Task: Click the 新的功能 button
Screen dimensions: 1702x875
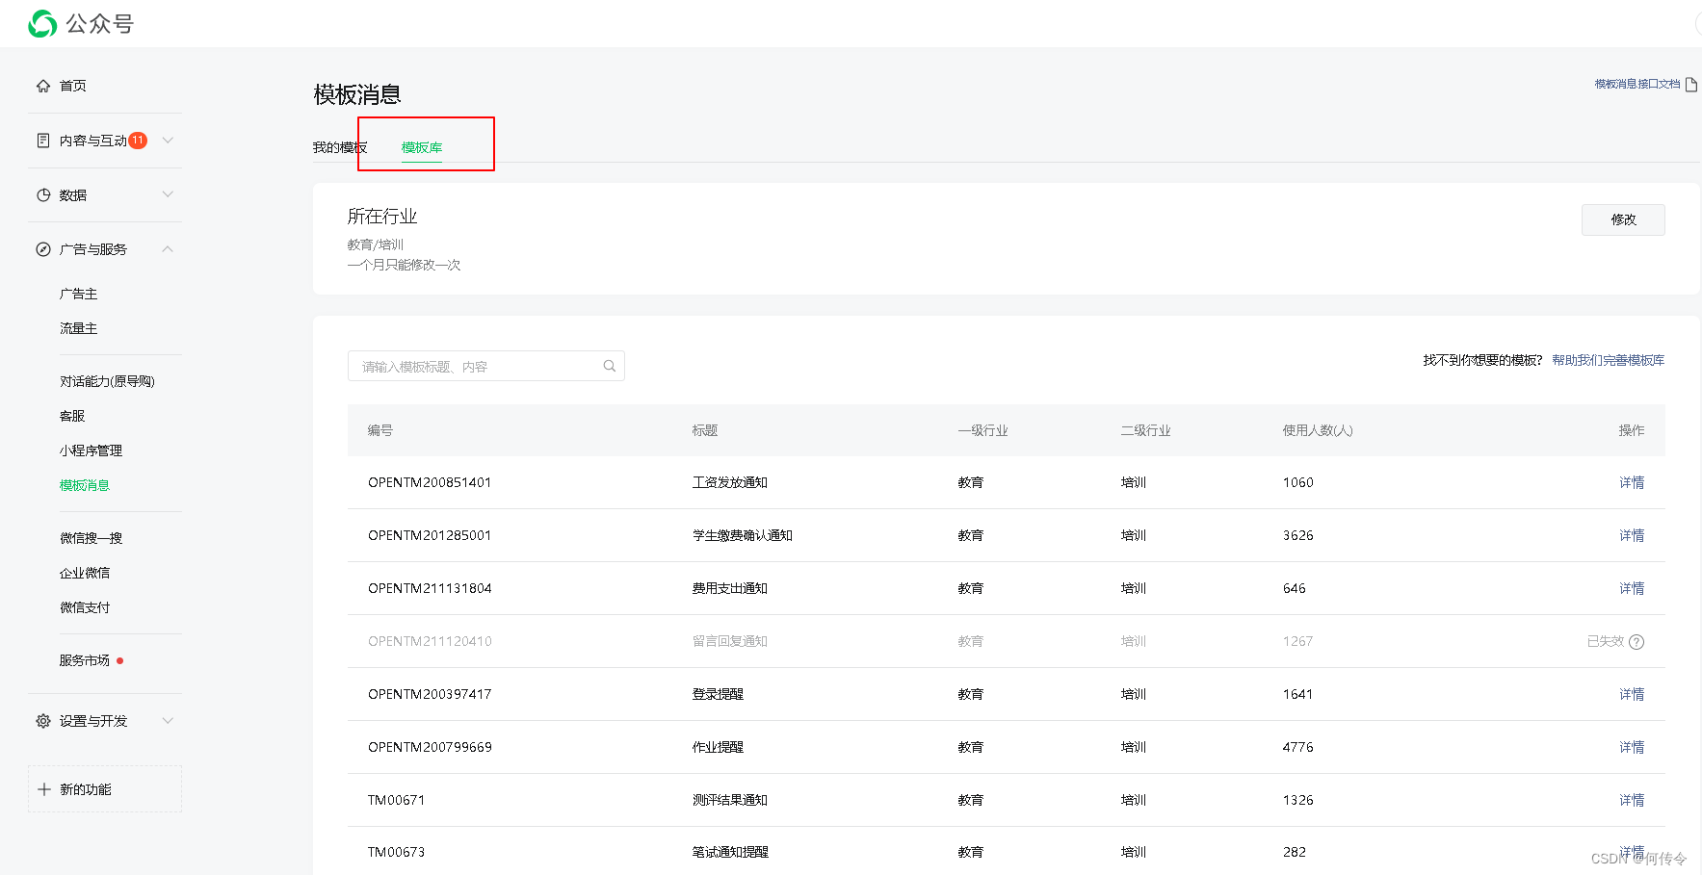Action: 105,789
